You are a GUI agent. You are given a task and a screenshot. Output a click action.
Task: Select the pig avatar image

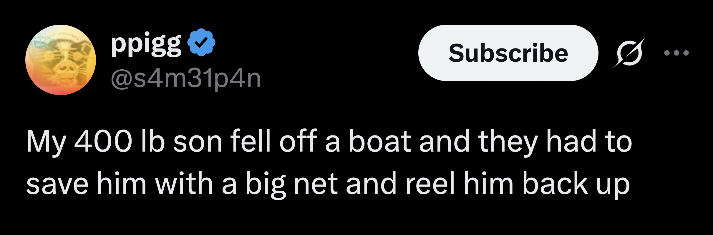pos(61,60)
